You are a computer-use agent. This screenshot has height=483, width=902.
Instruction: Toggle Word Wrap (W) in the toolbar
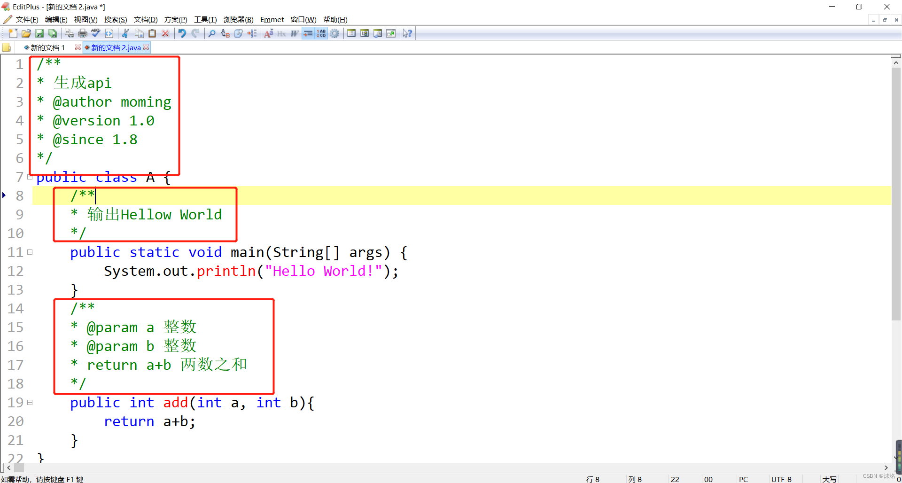(295, 33)
